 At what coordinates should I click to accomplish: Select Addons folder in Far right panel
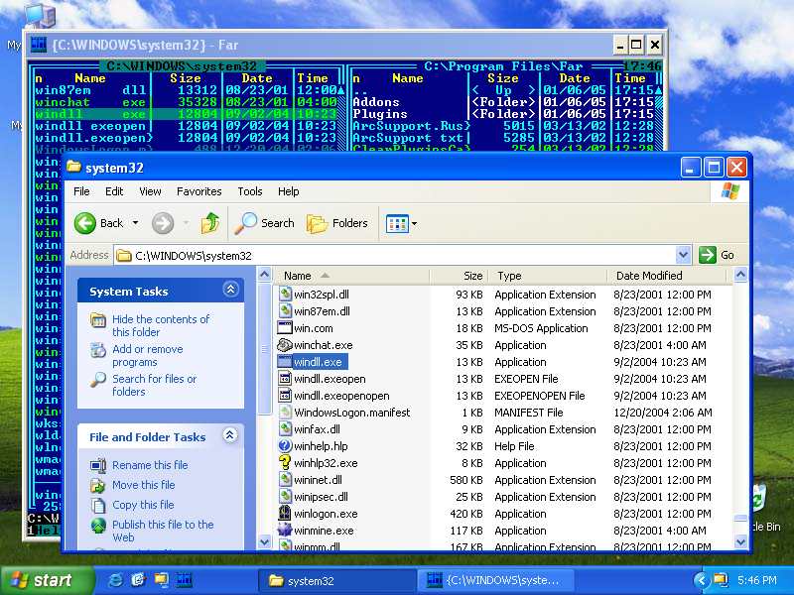[x=376, y=102]
